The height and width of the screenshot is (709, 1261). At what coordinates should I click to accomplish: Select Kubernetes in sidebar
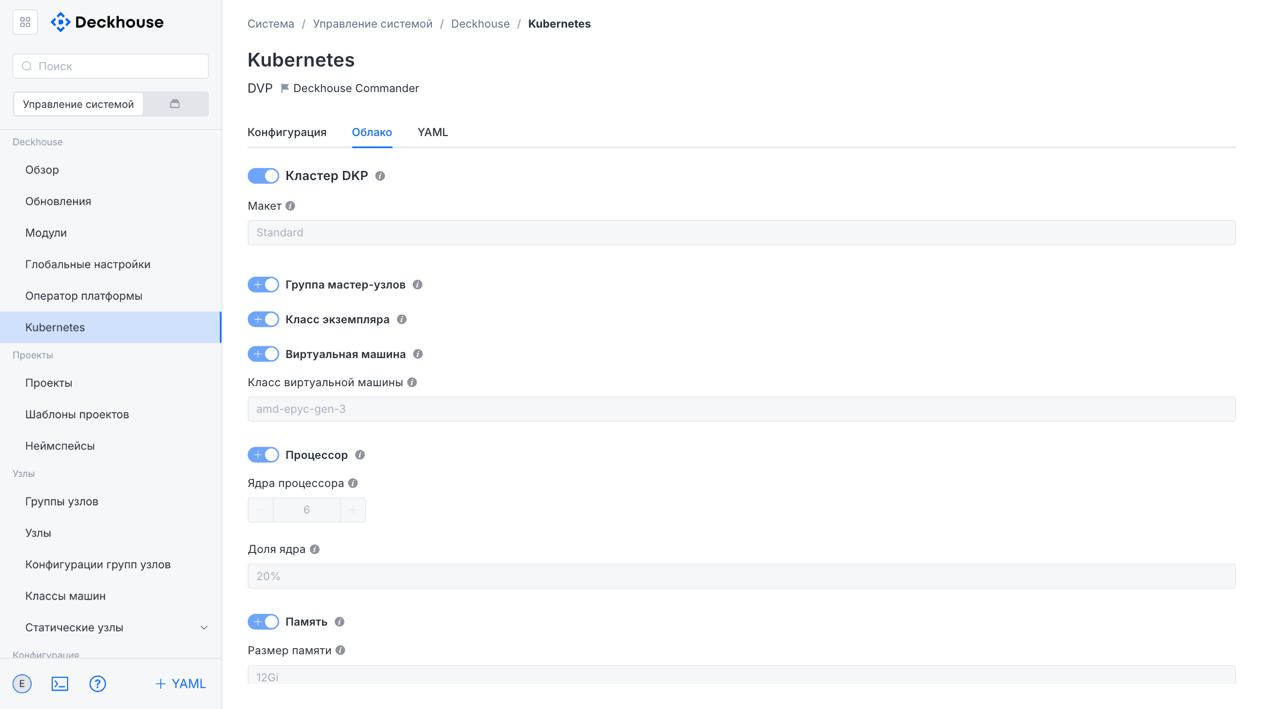[111, 327]
